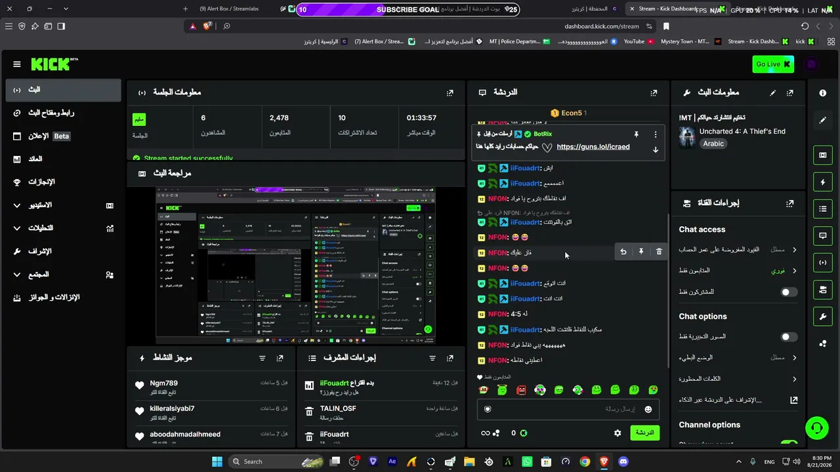Screen dimensions: 840x472
Task: Toggle the lightning activity panel icon in the right rail
Action: coord(823,182)
